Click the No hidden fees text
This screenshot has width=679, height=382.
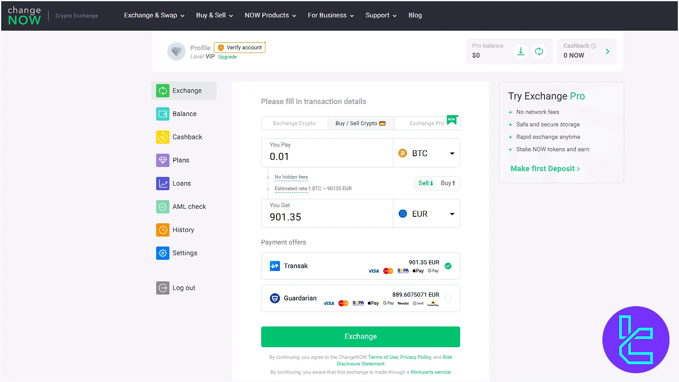pos(291,177)
